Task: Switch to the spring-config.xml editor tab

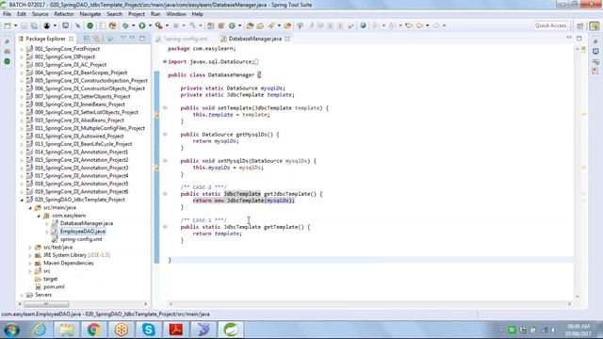Action: (186, 39)
